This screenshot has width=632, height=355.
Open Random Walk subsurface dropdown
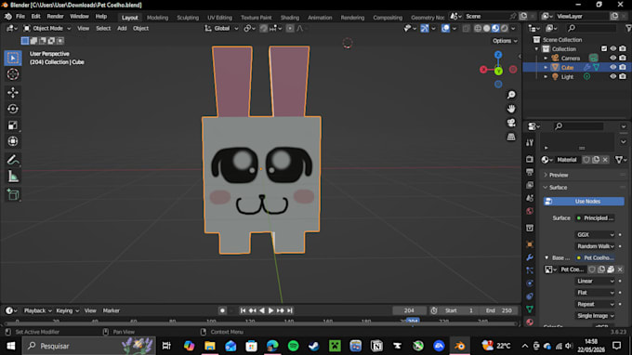pos(596,246)
